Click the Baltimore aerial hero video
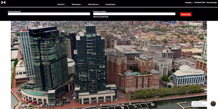Screen dimensions: 218x109 pos(109,65)
